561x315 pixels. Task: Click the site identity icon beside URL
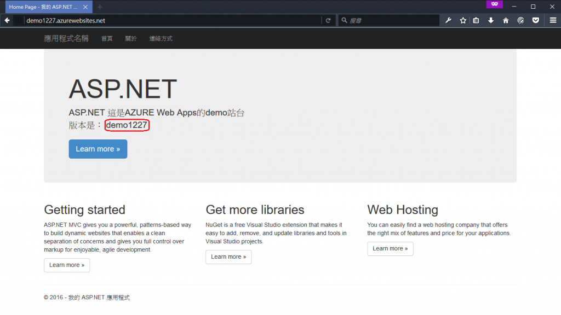tap(18, 20)
